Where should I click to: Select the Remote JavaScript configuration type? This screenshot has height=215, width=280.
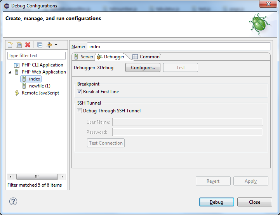tap(40, 93)
